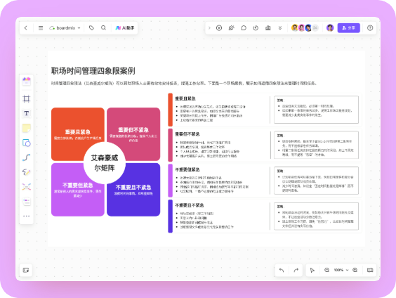The image size is (396, 298).
Task: Open the minimap icon at bottom left
Action: pos(26,270)
